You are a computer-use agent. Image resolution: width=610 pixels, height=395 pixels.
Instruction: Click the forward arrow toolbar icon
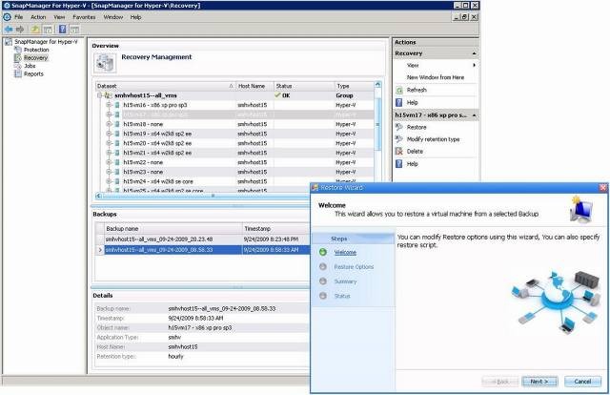(x=20, y=30)
